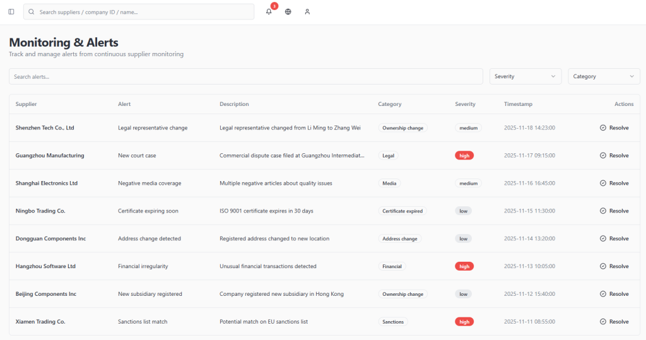Image resolution: width=646 pixels, height=340 pixels.
Task: Click the checkmark icon for Ningbo Trading alert
Action: 602,211
